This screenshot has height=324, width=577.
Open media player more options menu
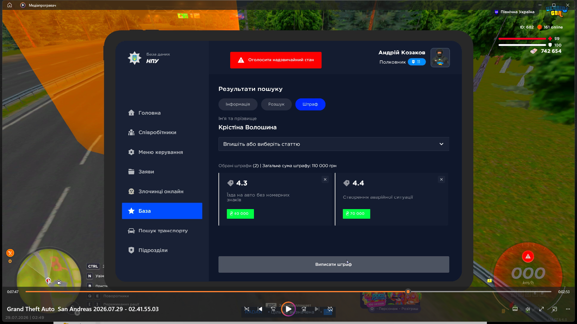568,309
